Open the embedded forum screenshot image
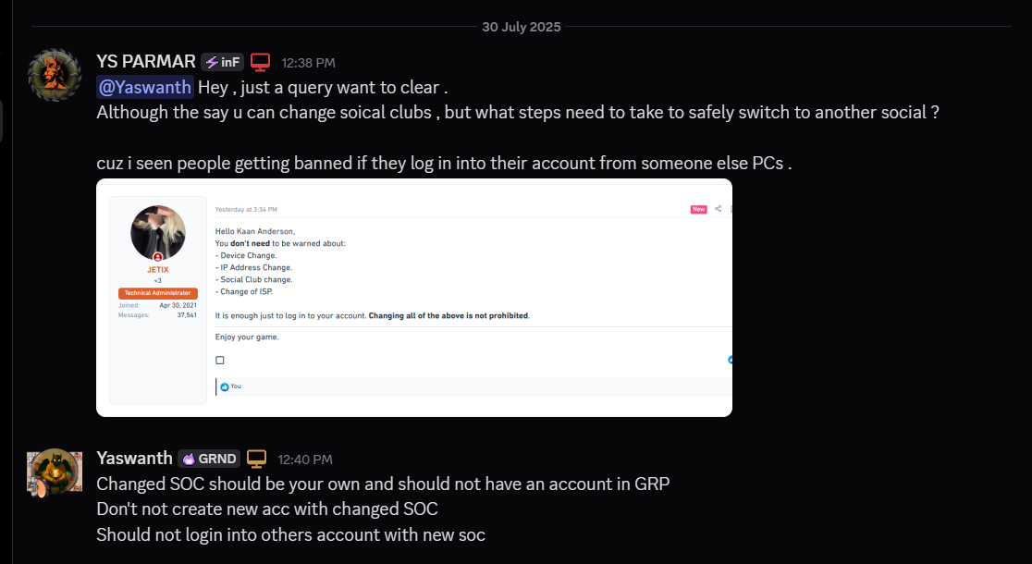 413,298
